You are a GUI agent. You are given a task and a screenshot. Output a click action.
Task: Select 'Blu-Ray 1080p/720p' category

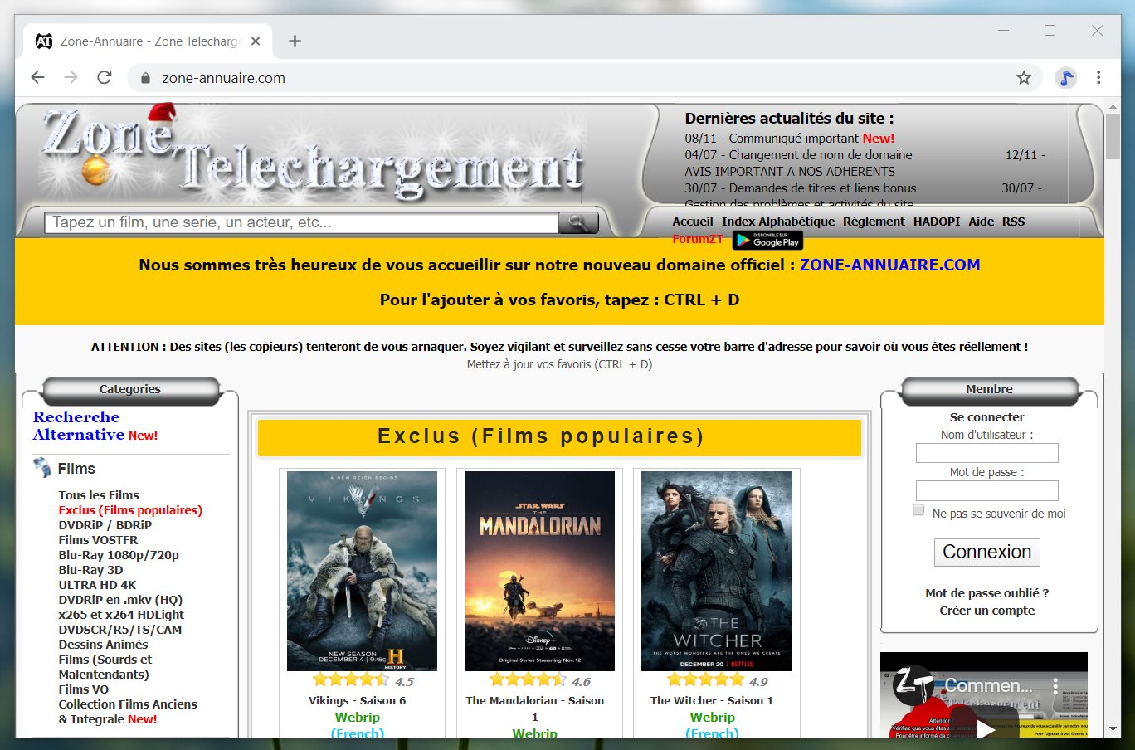119,555
